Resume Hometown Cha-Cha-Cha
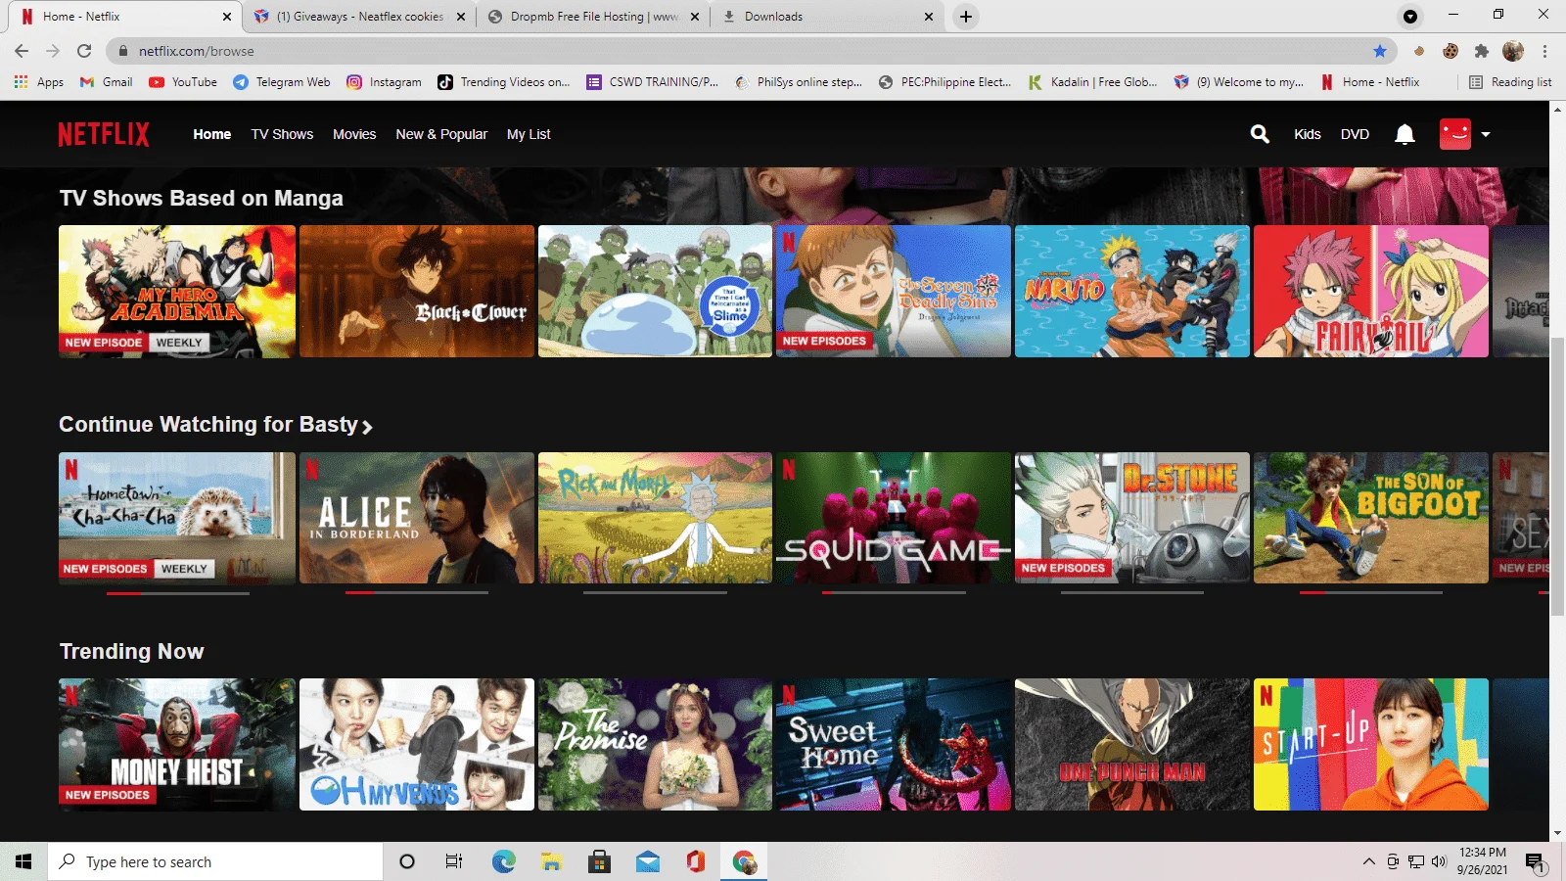The width and height of the screenshot is (1566, 881). [177, 518]
